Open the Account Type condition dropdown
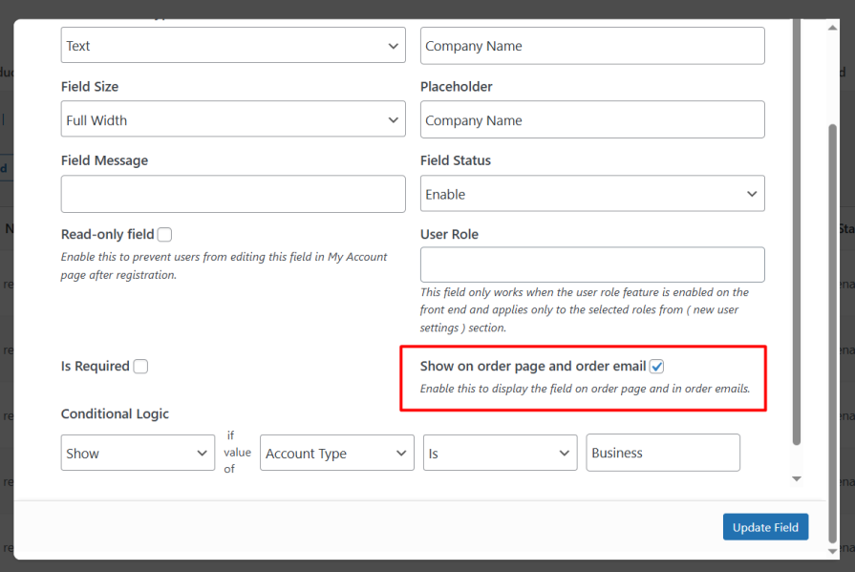Viewport: 855px width, 572px height. click(336, 453)
